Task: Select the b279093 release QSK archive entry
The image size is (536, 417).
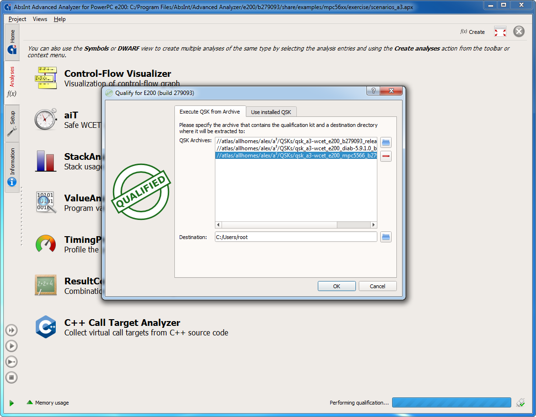Action: (x=296, y=141)
